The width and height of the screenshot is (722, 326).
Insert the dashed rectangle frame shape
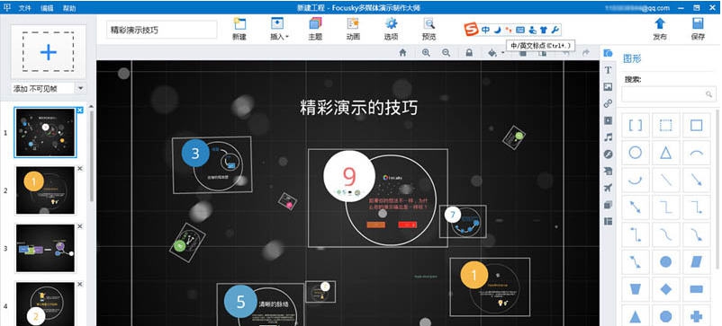[x=666, y=126]
